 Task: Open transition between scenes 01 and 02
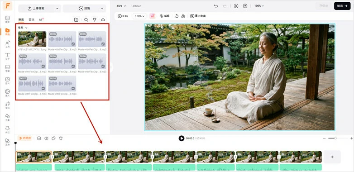pyautogui.click(x=53, y=157)
